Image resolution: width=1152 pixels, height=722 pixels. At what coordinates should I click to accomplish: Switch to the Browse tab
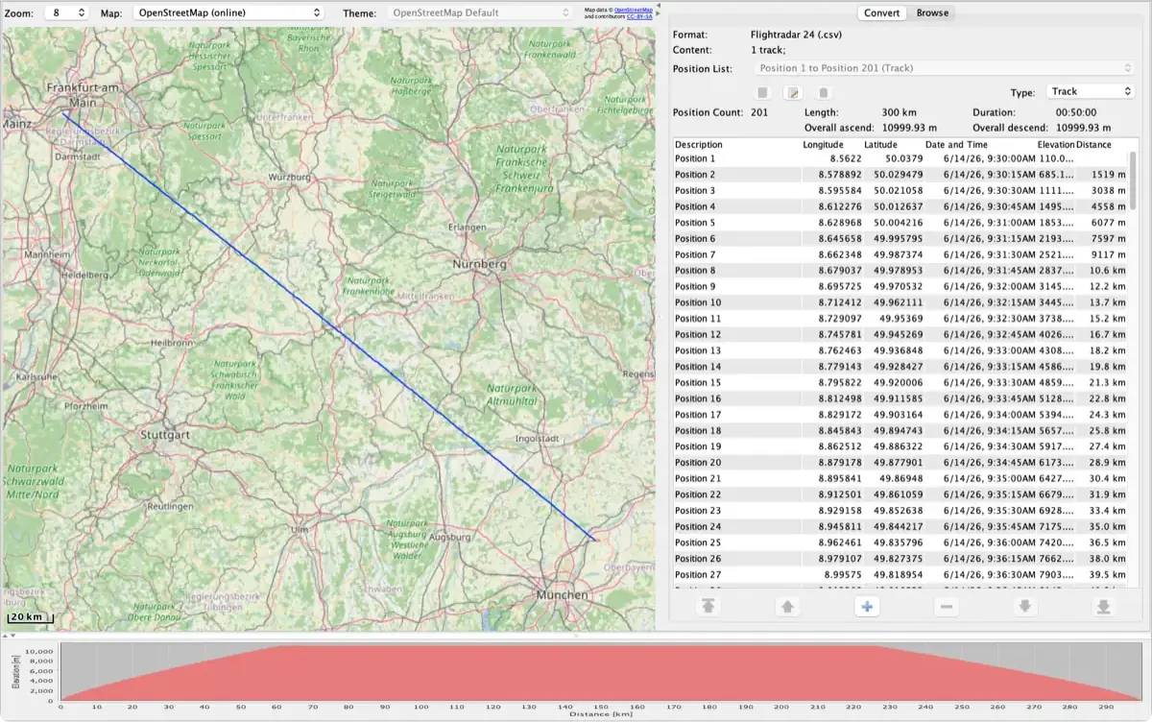[932, 13]
